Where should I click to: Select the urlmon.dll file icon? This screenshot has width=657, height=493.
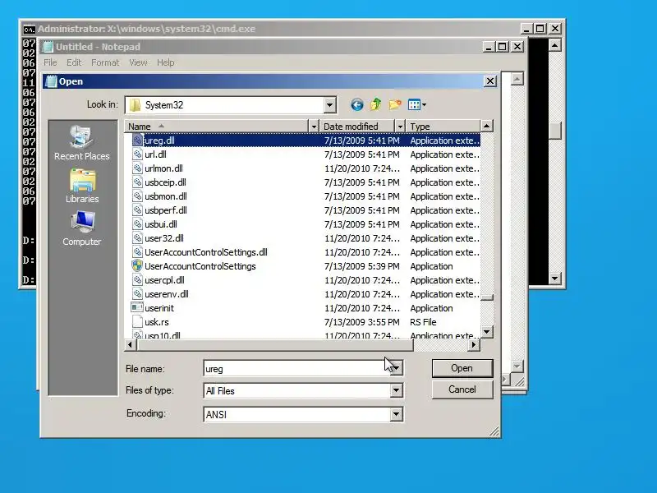137,168
